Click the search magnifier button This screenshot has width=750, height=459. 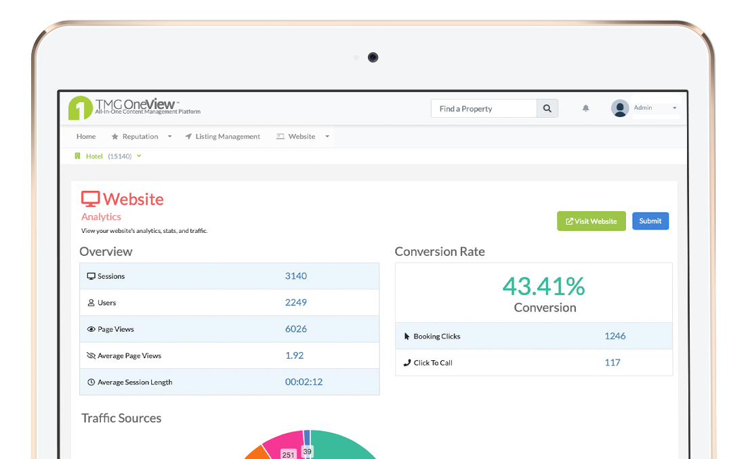pyautogui.click(x=547, y=108)
